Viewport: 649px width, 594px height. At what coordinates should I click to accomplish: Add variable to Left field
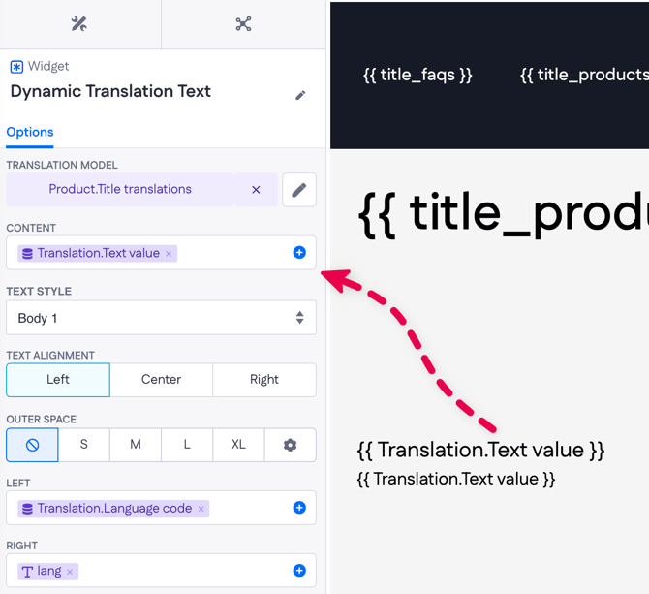pyautogui.click(x=299, y=508)
